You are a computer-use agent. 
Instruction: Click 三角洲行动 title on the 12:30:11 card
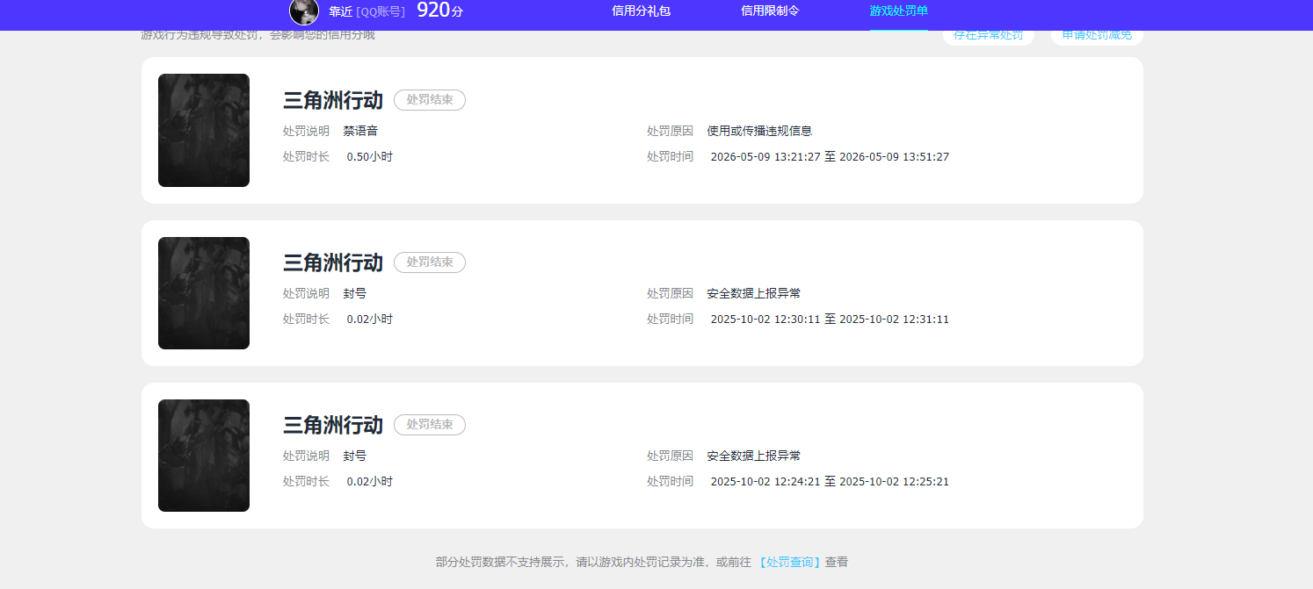pyautogui.click(x=333, y=262)
